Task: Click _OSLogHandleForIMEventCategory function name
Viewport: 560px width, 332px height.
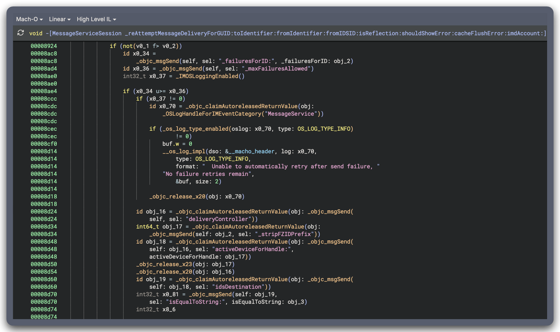Action: 211,114
